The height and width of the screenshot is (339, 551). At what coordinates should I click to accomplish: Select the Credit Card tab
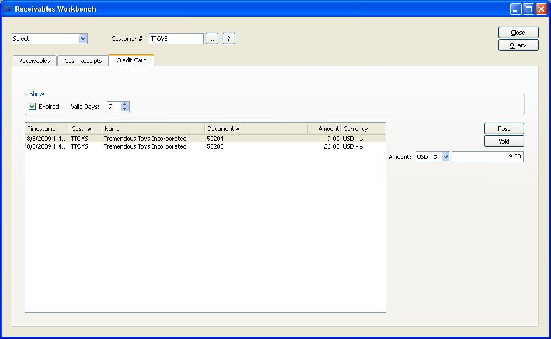[x=132, y=60]
